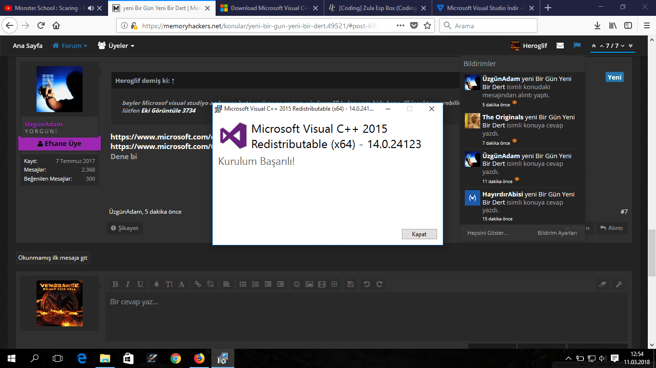Click the reply text area 'Bir cevap yaz...'
The width and height of the screenshot is (656, 368).
point(366,316)
